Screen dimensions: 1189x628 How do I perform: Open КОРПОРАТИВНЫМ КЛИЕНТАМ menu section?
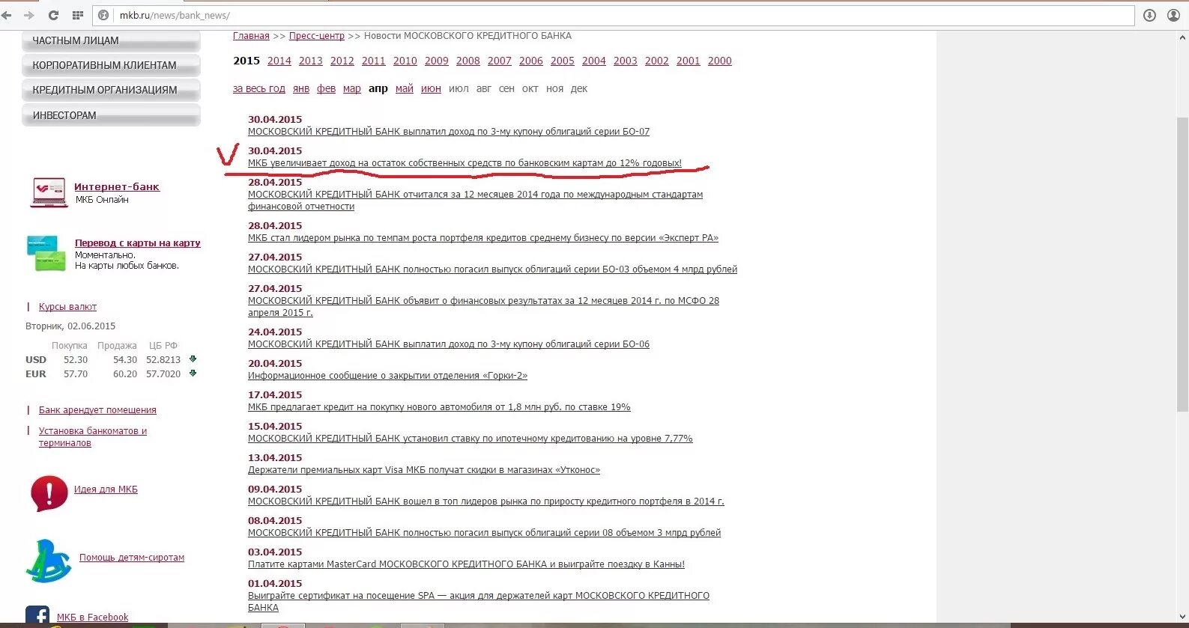coord(111,65)
